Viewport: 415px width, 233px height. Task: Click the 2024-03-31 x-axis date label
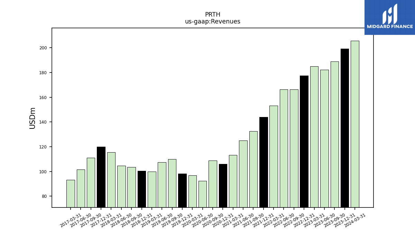[x=355, y=220]
